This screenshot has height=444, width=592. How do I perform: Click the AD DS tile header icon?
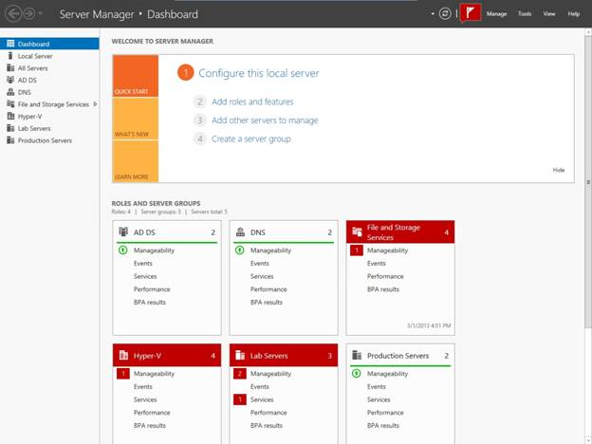(123, 231)
